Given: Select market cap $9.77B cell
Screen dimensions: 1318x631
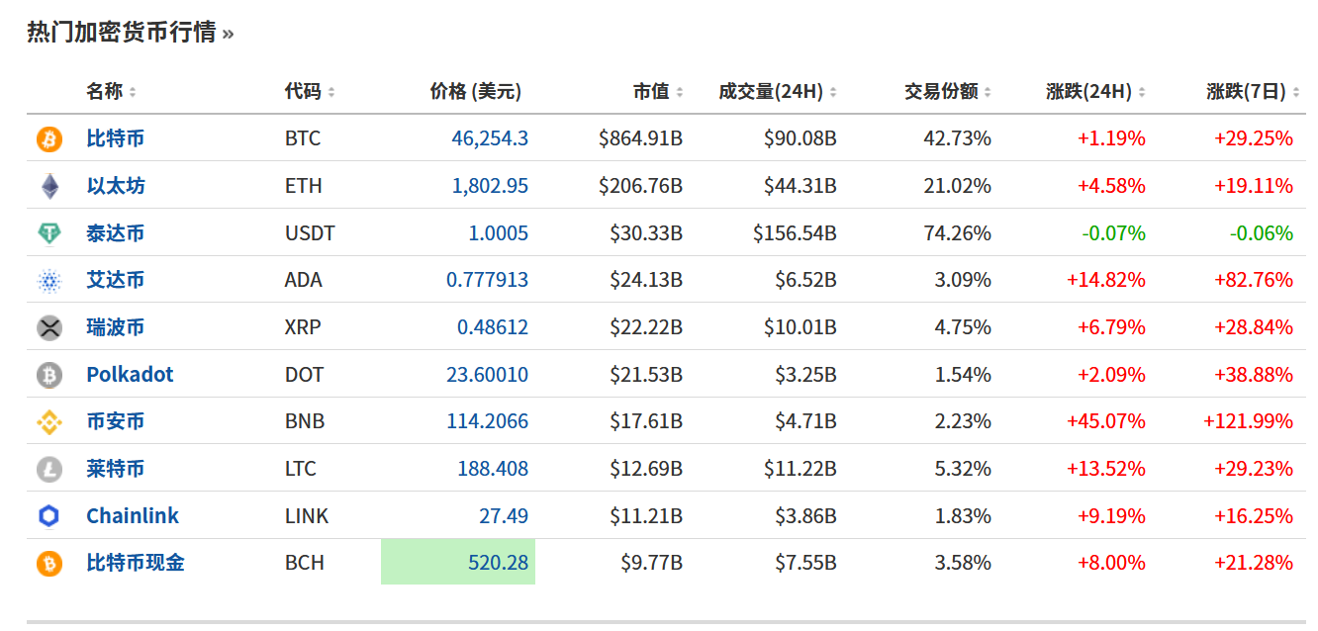Looking at the screenshot, I should point(652,563).
